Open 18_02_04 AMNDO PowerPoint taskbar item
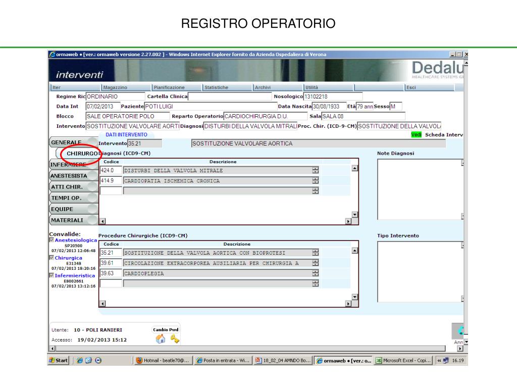517x388 pixels. (283, 360)
